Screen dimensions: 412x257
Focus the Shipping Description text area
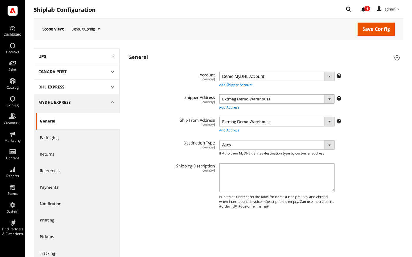pos(277,178)
